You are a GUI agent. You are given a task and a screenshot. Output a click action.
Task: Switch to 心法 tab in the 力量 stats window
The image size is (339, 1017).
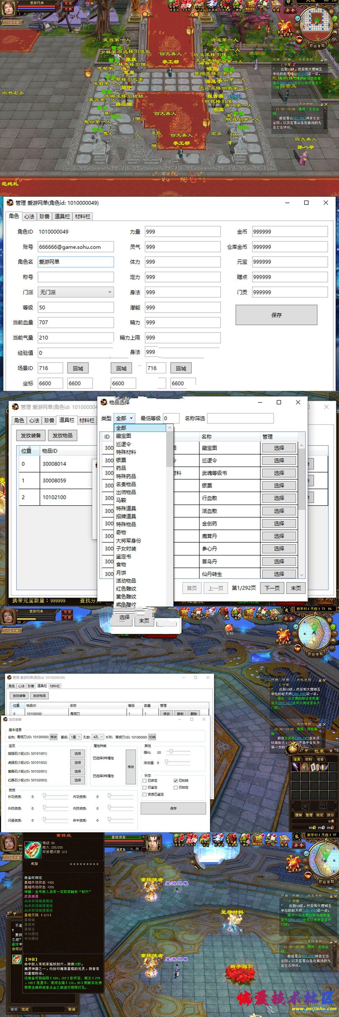[29, 216]
